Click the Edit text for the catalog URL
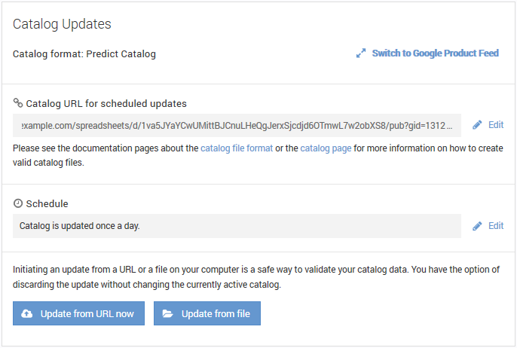This screenshot has width=517, height=348. coord(496,125)
